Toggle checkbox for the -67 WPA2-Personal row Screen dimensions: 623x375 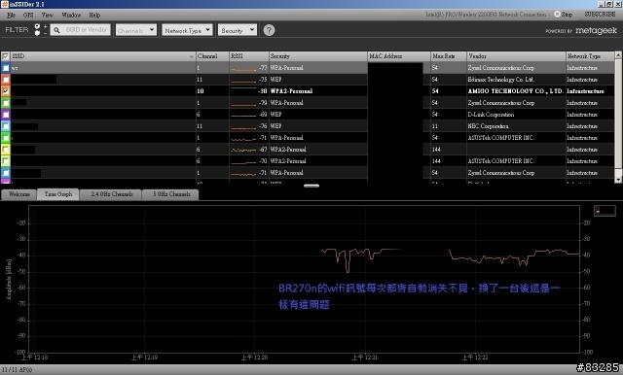6,150
